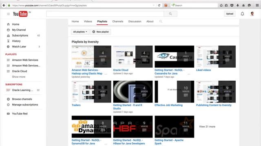Screen dimensions: 261x146
Task: Expand sidebar playlists with Show more
Action: coord(19,77)
